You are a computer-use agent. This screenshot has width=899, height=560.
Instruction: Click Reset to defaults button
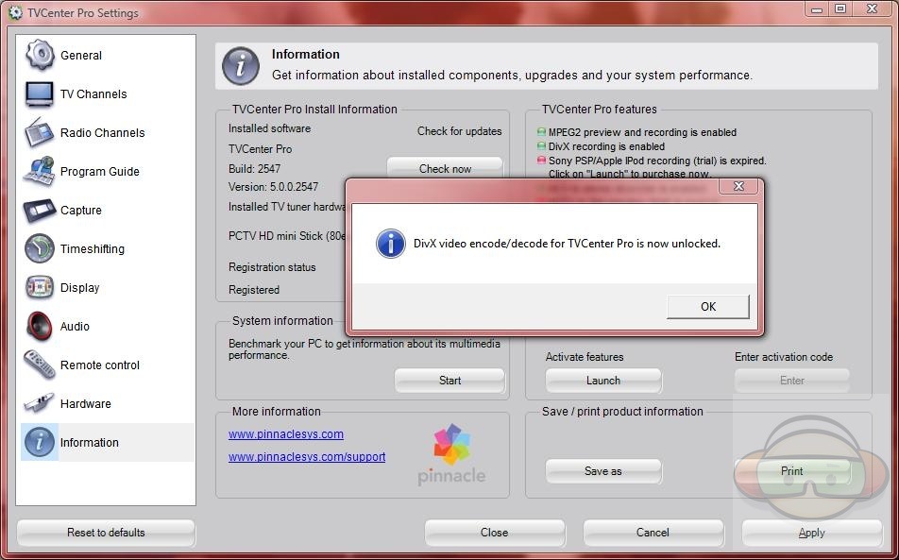pyautogui.click(x=106, y=533)
